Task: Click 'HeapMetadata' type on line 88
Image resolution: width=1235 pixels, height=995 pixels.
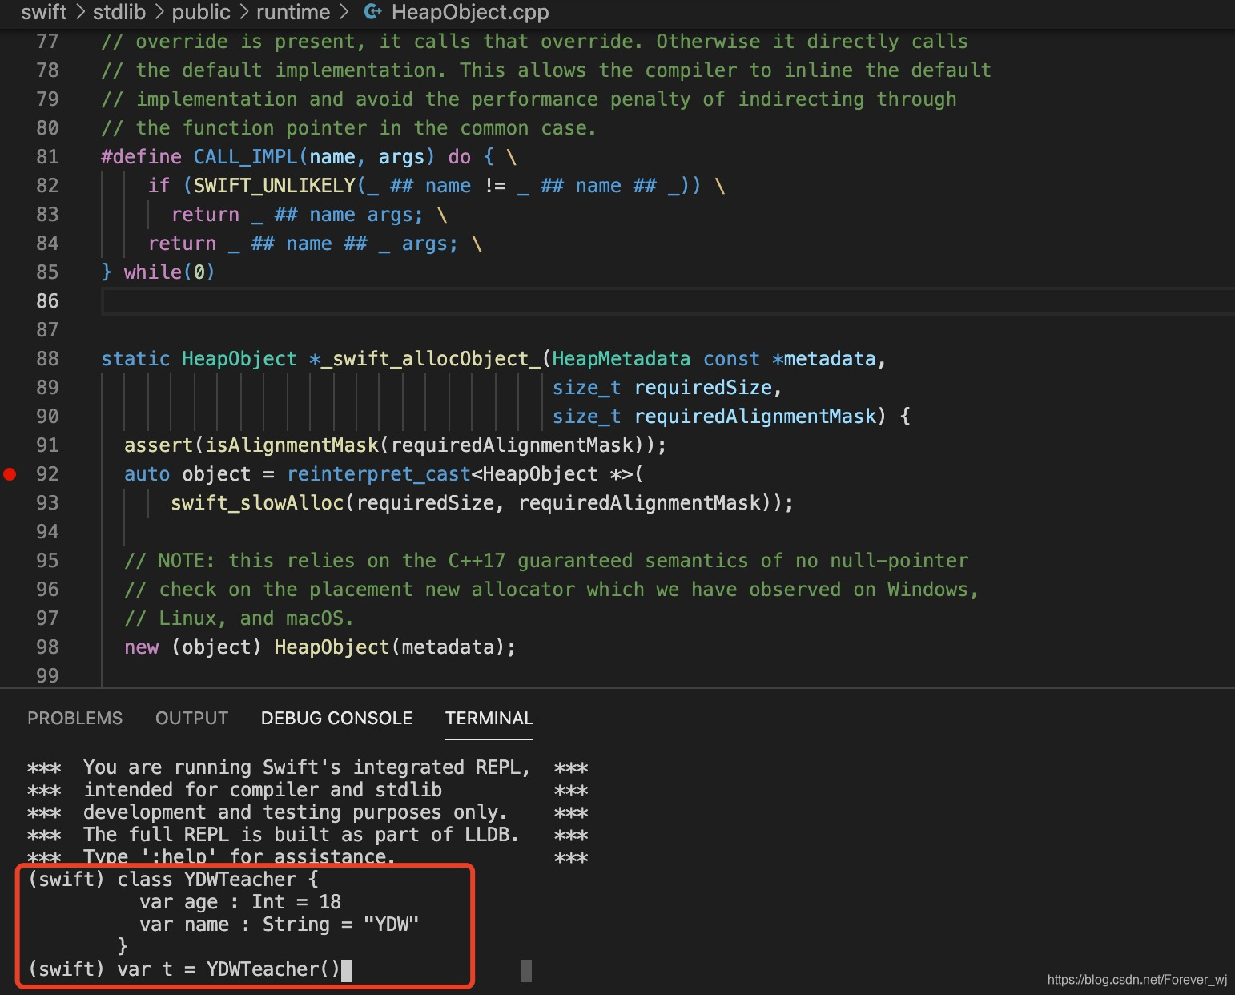Action: point(622,359)
